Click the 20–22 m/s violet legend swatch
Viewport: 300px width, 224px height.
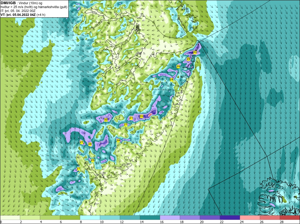click(210, 218)
